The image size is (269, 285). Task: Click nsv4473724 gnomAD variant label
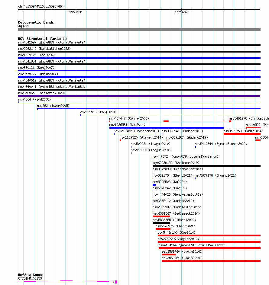(x=185, y=156)
